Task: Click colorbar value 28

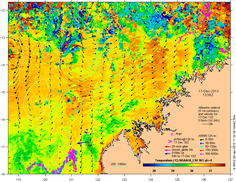Action: (x=154, y=171)
